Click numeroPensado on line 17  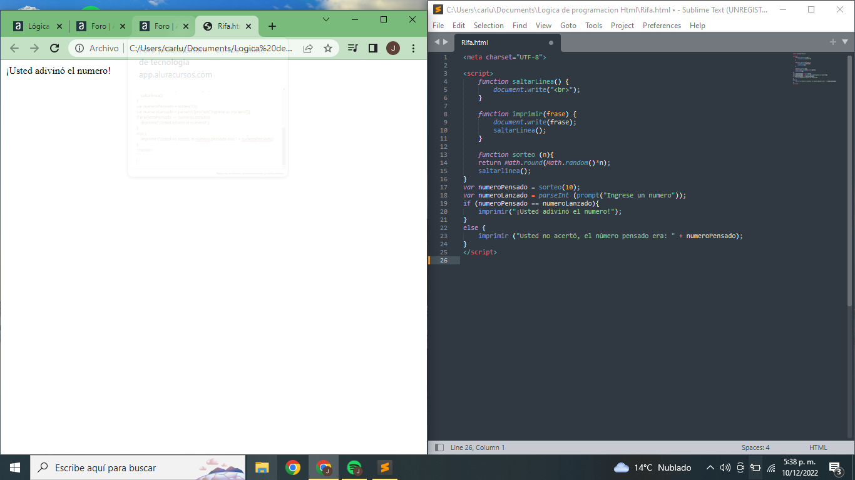[503, 187]
